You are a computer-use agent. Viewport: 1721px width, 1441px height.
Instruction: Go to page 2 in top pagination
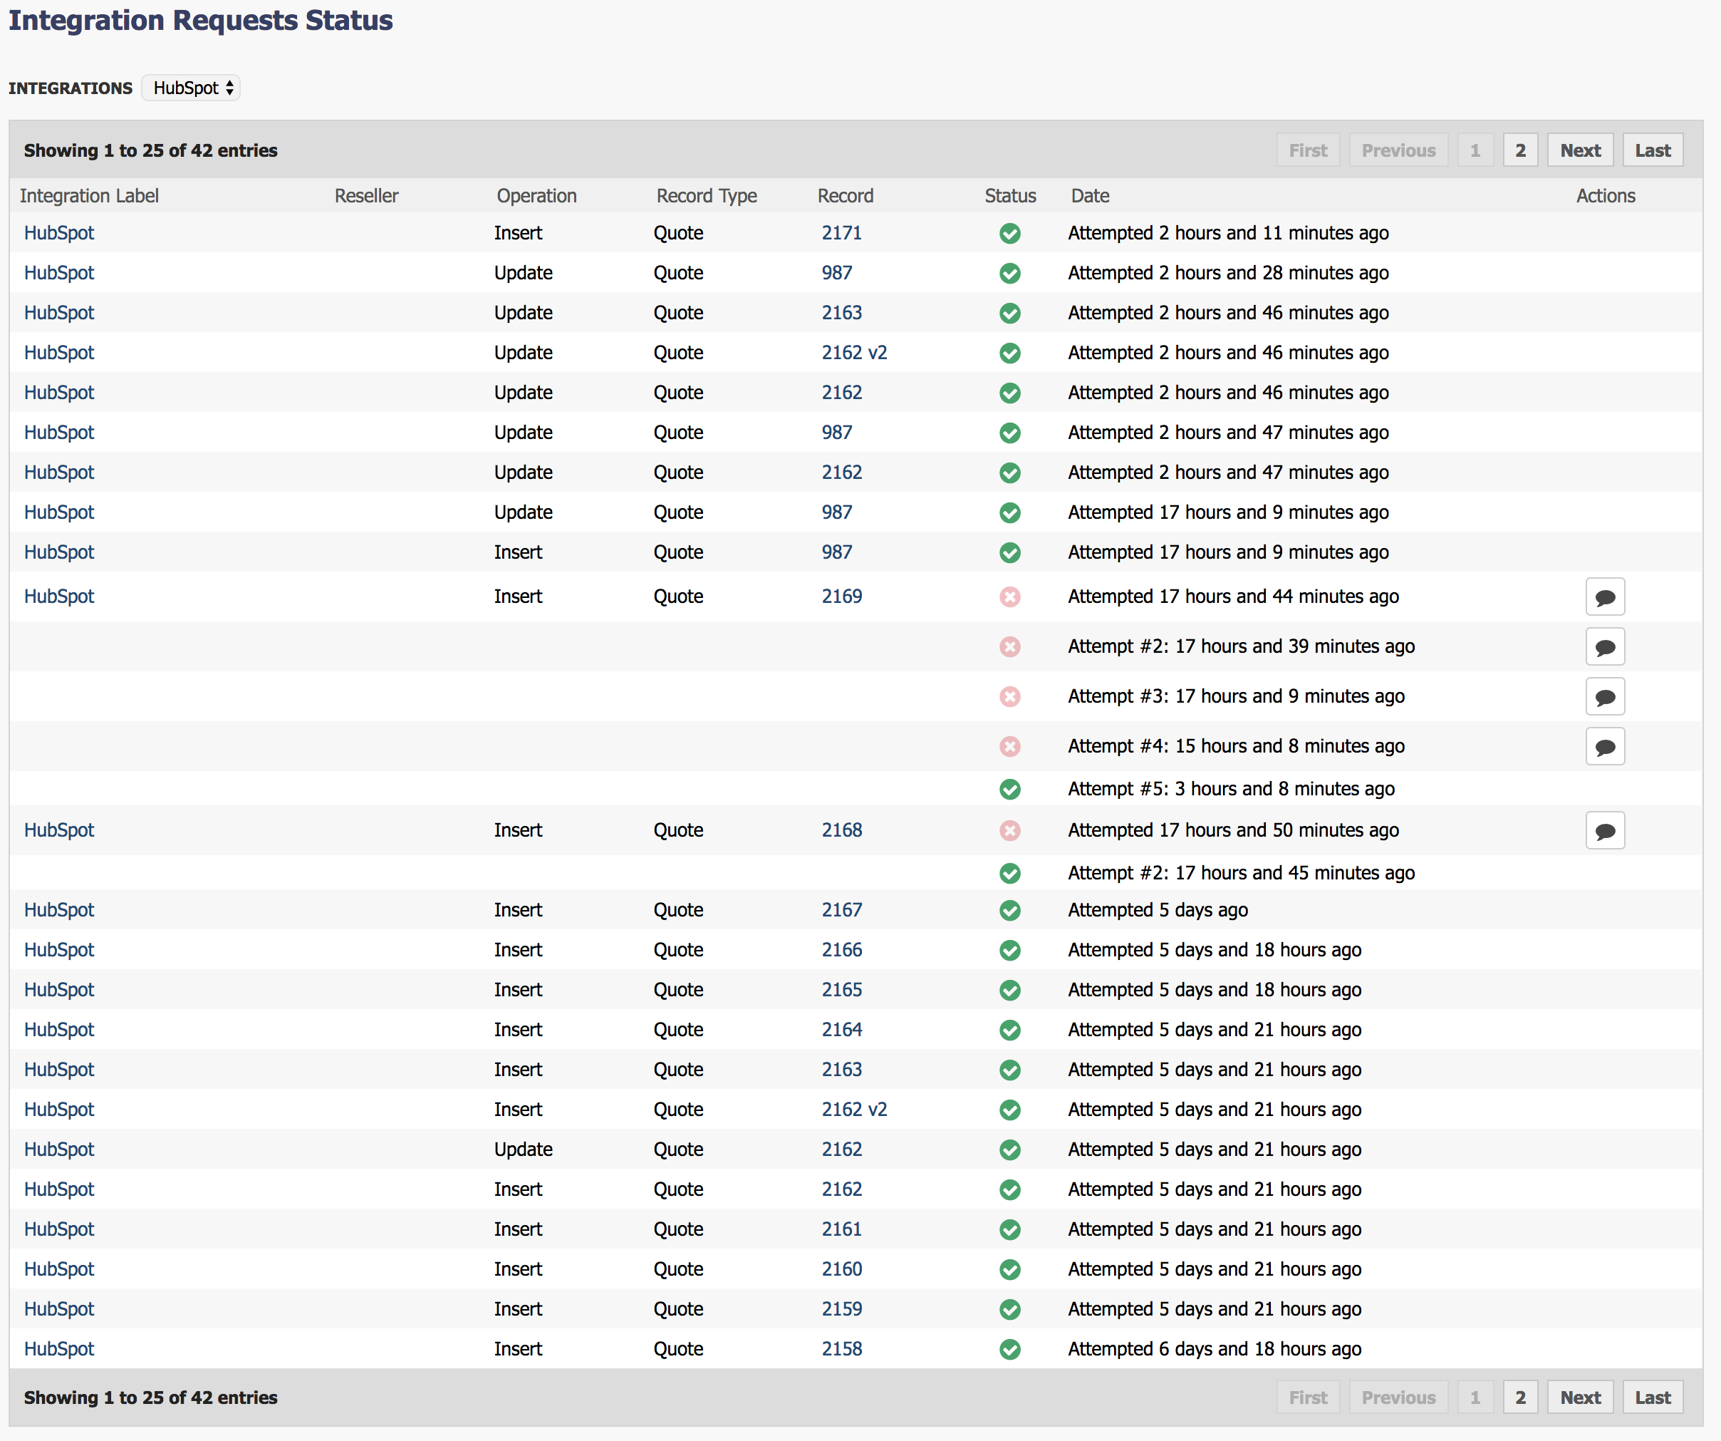(x=1520, y=150)
